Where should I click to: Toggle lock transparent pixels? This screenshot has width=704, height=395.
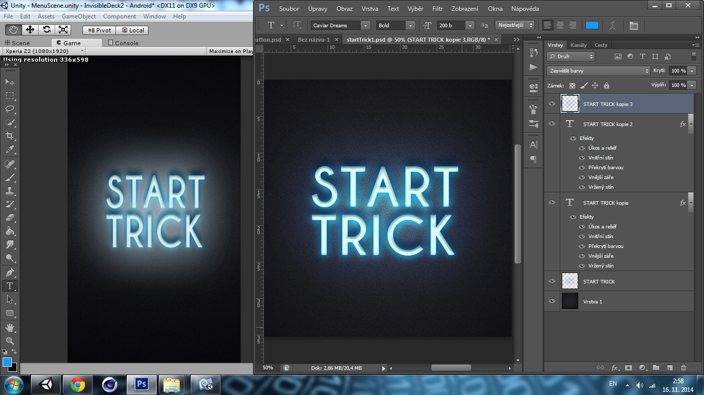click(572, 85)
